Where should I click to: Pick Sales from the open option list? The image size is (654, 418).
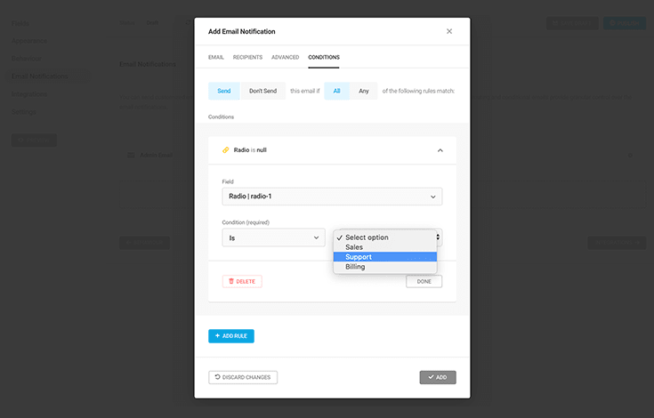tap(354, 247)
